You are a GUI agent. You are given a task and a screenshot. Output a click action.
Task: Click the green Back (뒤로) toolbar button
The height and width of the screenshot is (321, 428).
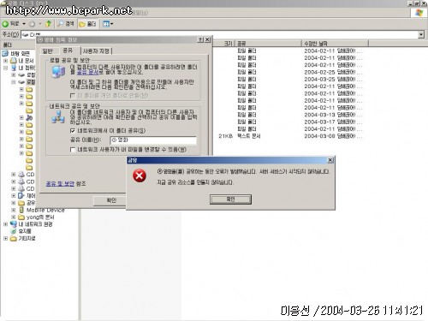pyautogui.click(x=10, y=24)
